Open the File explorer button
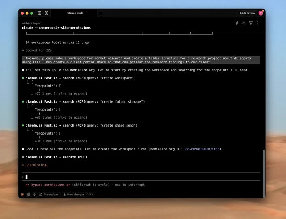The width and height of the screenshot is (286, 219). point(49,195)
